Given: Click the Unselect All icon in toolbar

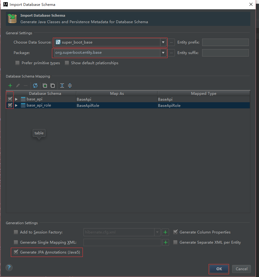Looking at the screenshot, I should (53, 86).
